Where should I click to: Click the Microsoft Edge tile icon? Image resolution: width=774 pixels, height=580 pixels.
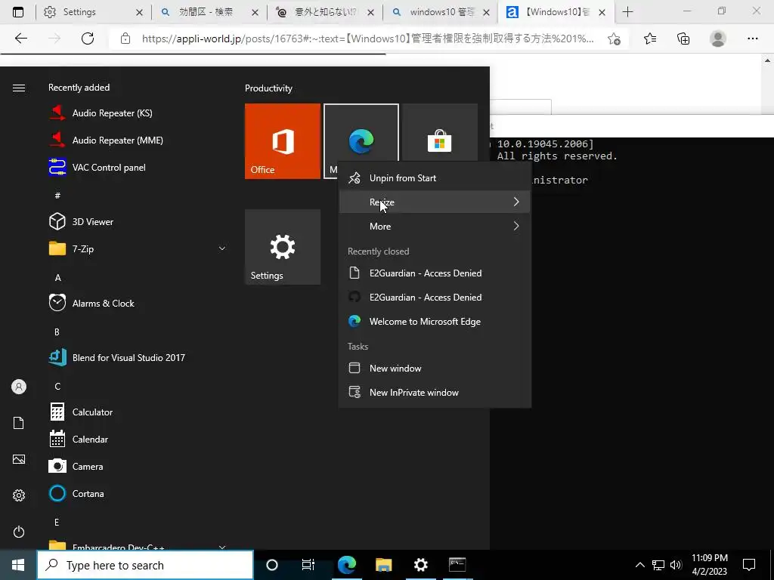pos(361,141)
